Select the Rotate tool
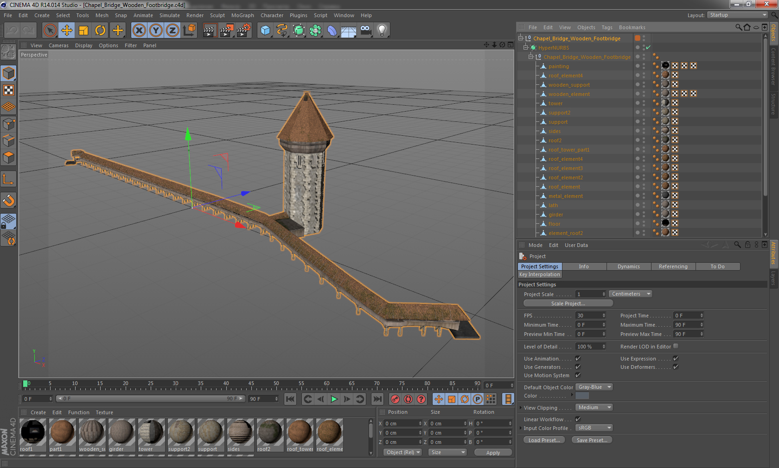This screenshot has height=468, width=779. (x=100, y=31)
